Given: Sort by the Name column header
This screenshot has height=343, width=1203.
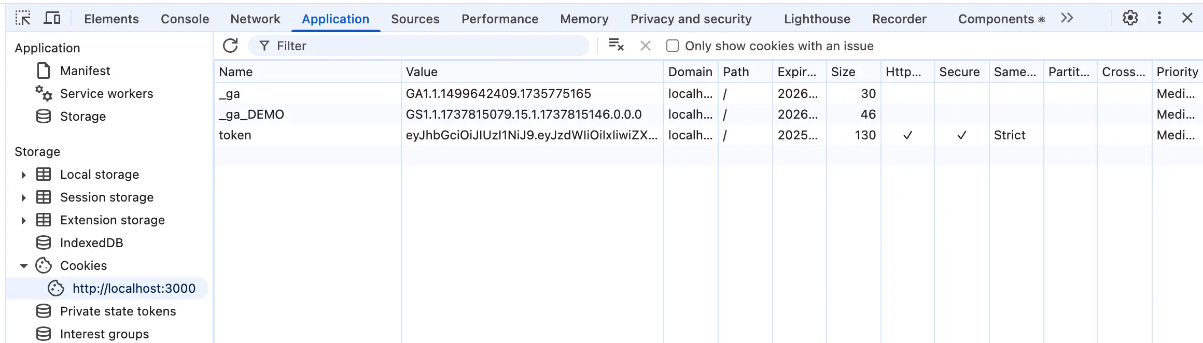Looking at the screenshot, I should [x=307, y=72].
